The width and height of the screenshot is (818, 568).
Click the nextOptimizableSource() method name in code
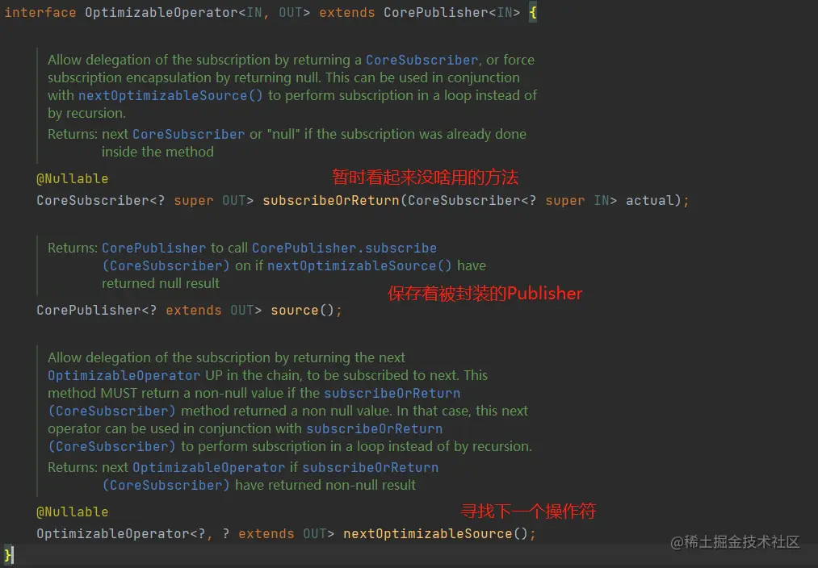click(428, 534)
